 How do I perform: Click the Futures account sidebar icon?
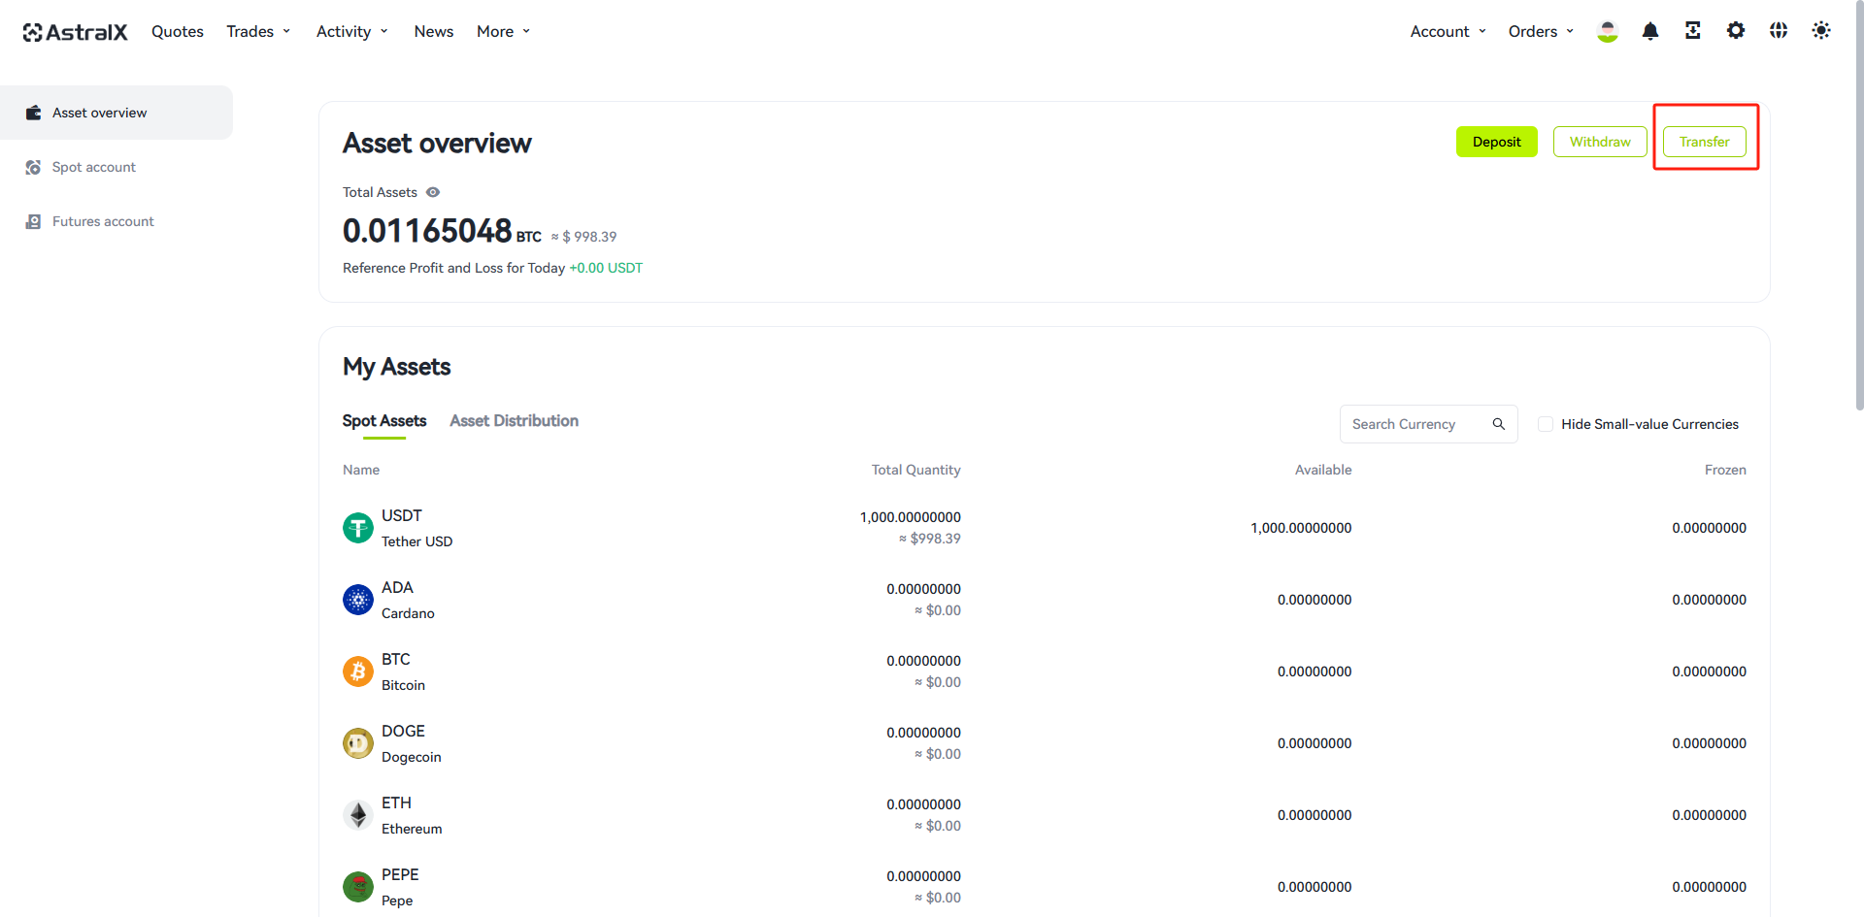pyautogui.click(x=33, y=221)
